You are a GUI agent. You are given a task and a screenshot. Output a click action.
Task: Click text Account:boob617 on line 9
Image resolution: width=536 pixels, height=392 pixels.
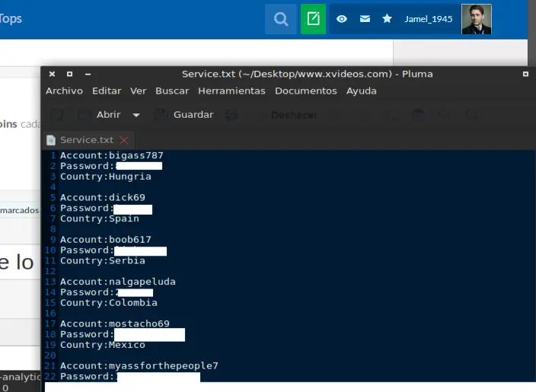pos(106,240)
